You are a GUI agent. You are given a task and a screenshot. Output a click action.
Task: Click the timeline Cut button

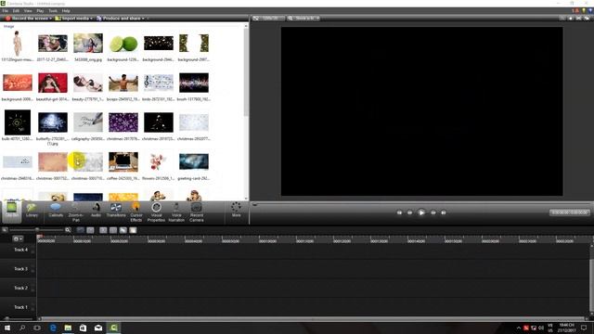coord(103,230)
